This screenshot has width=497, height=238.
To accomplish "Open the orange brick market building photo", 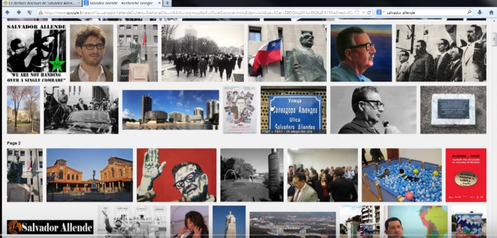I will [x=90, y=175].
